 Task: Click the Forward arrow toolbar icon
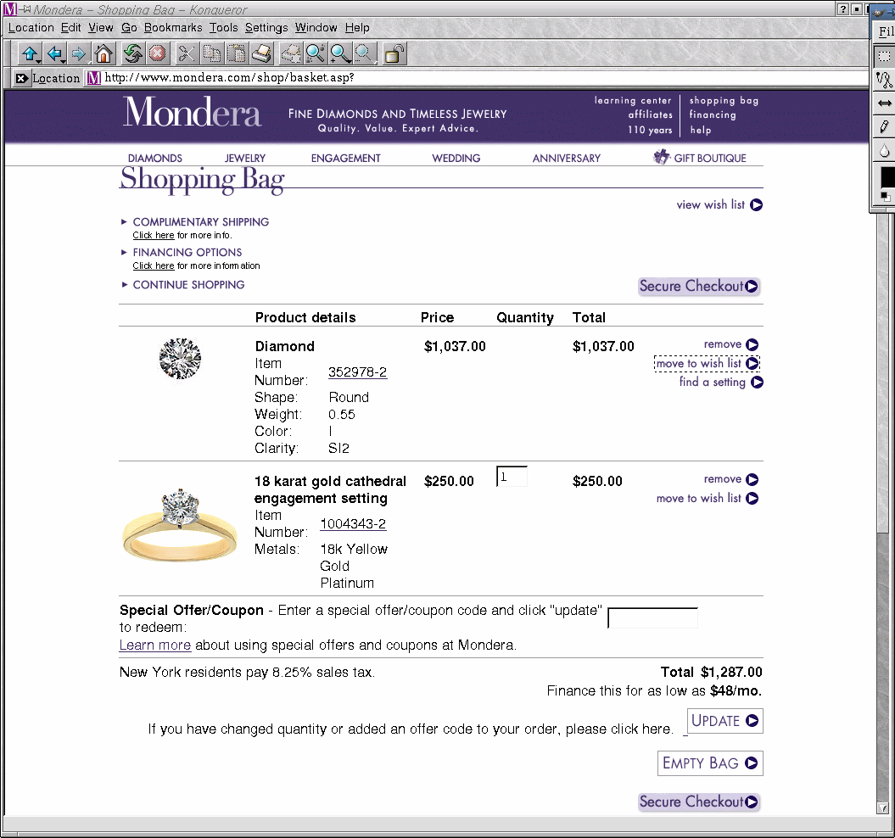79,54
